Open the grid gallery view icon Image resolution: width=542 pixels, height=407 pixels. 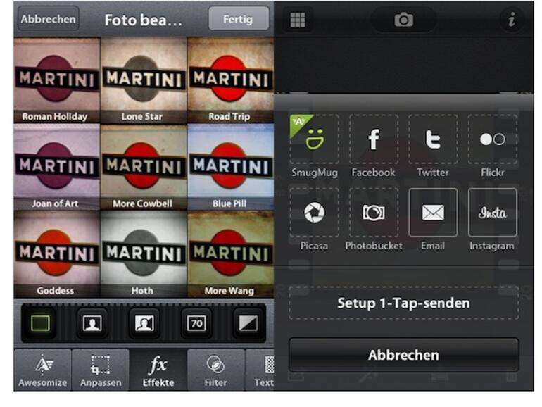pyautogui.click(x=298, y=20)
